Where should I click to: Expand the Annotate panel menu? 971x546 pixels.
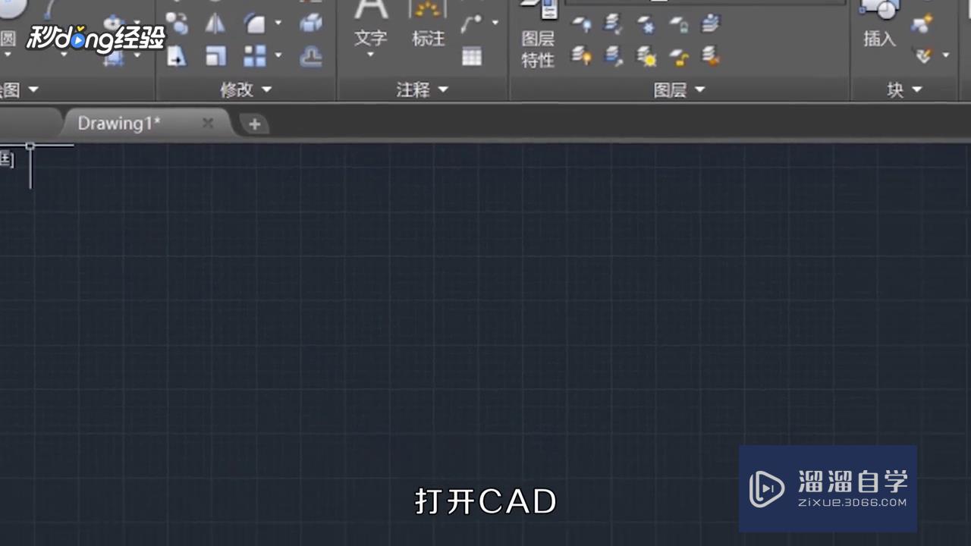tap(443, 89)
